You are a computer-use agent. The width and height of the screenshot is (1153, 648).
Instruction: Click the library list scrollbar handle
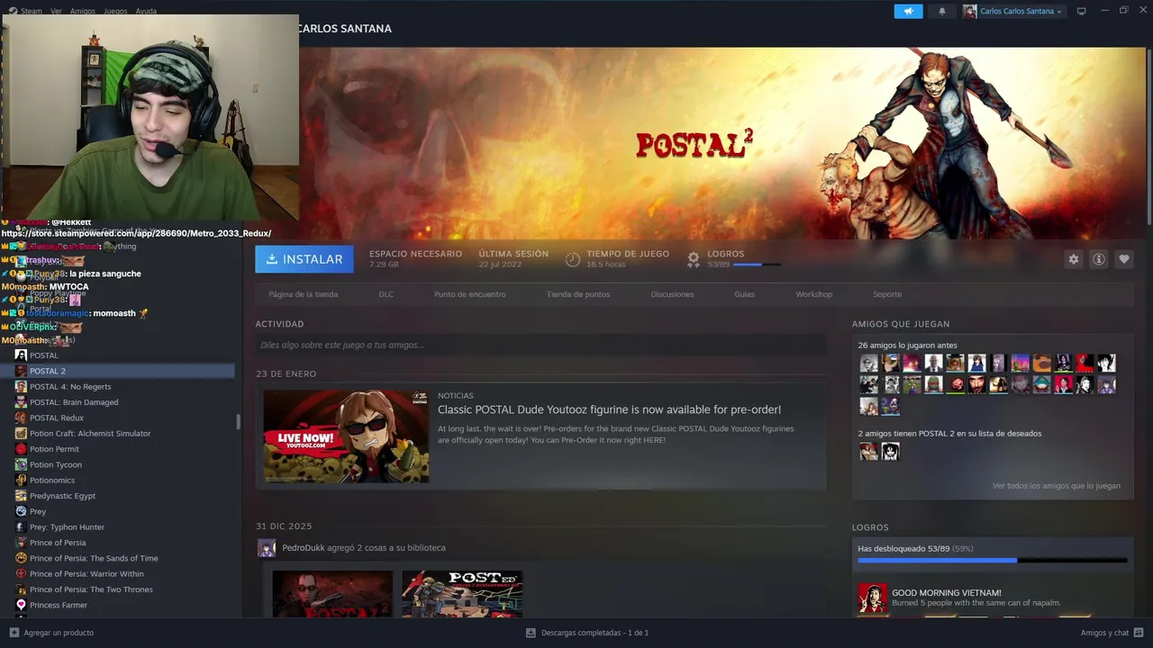238,421
